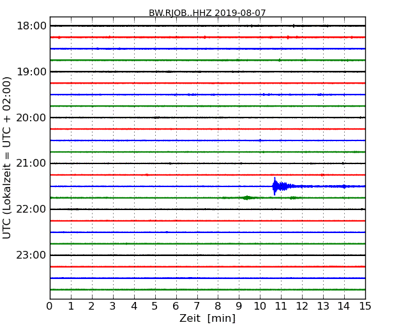Click the plot title BW.RJOB..HHZ 2019-08-07

pyautogui.click(x=207, y=13)
